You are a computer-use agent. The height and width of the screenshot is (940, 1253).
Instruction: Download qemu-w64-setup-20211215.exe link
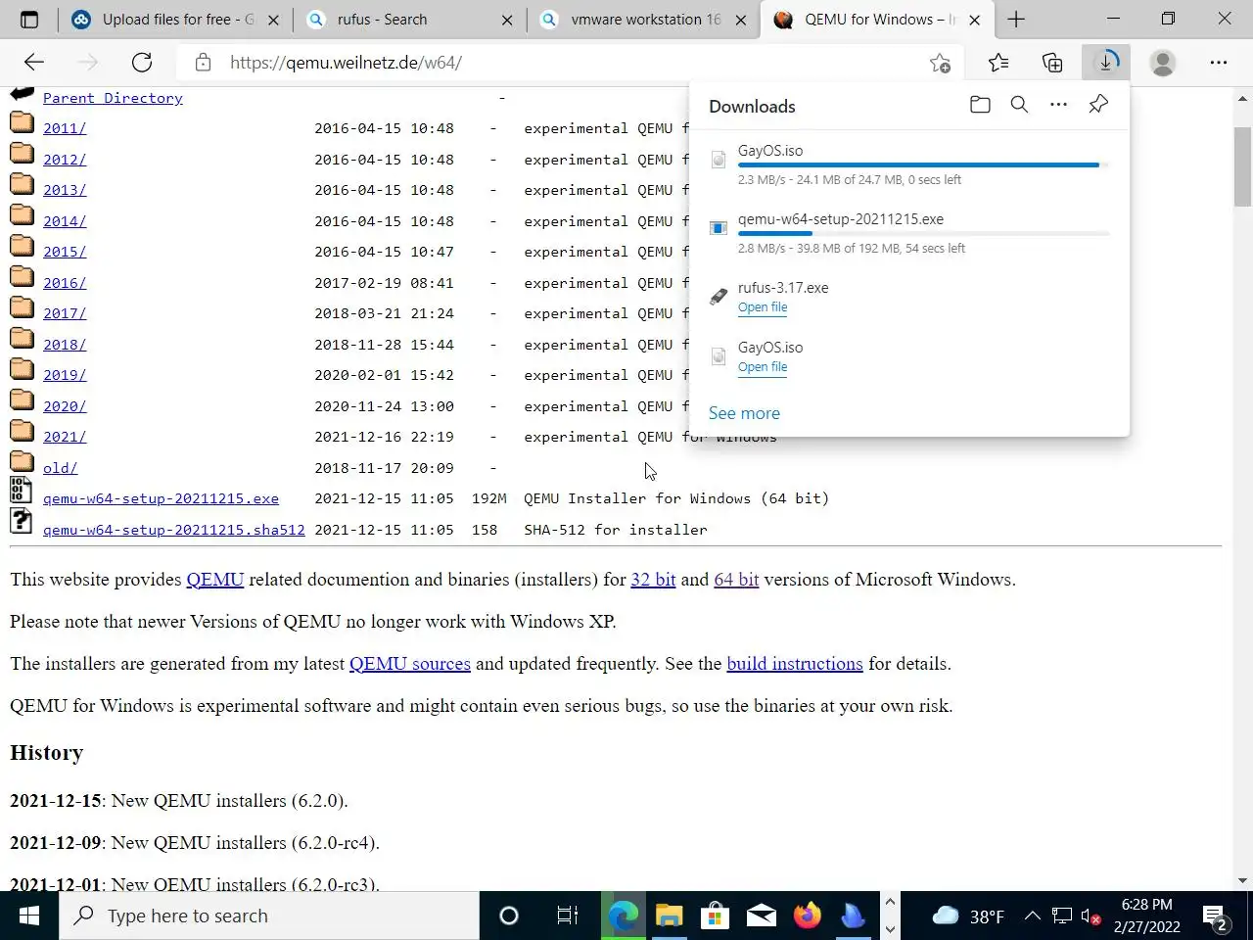[x=161, y=498]
